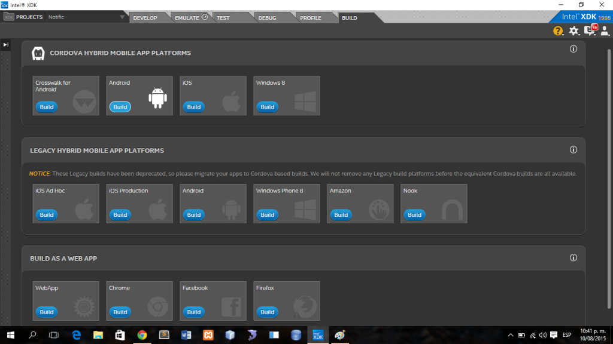Switch to the Emulate tab
The height and width of the screenshot is (344, 613).
point(191,18)
